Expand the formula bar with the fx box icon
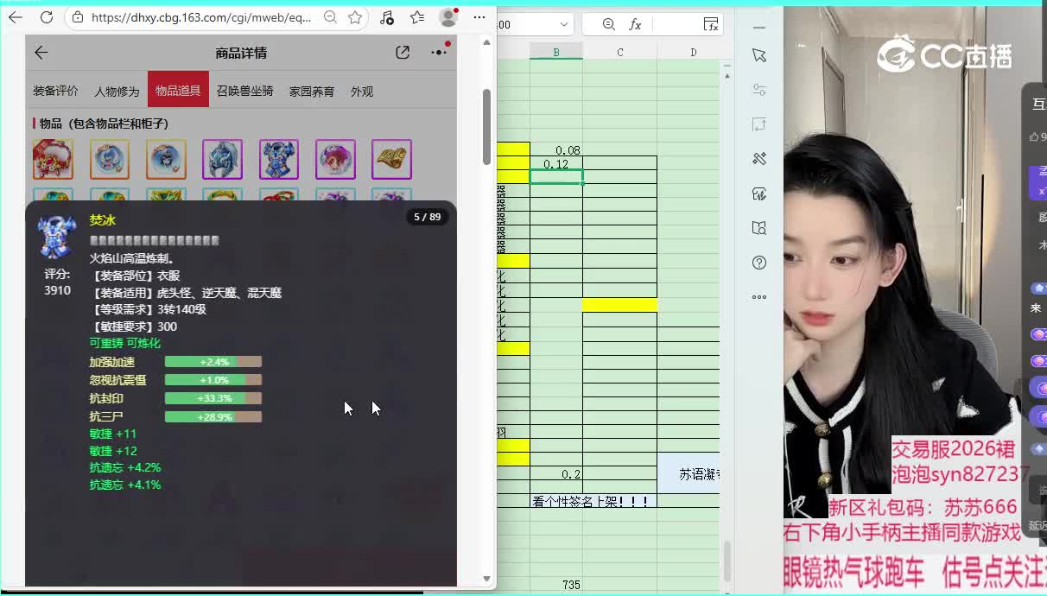The height and width of the screenshot is (596, 1047). click(710, 25)
